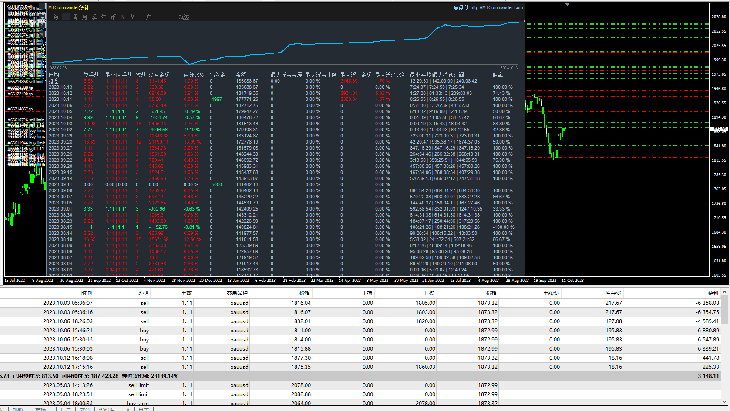Open the http://MTCommander.com link
This screenshot has width=730, height=411.
pyautogui.click(x=496, y=7)
